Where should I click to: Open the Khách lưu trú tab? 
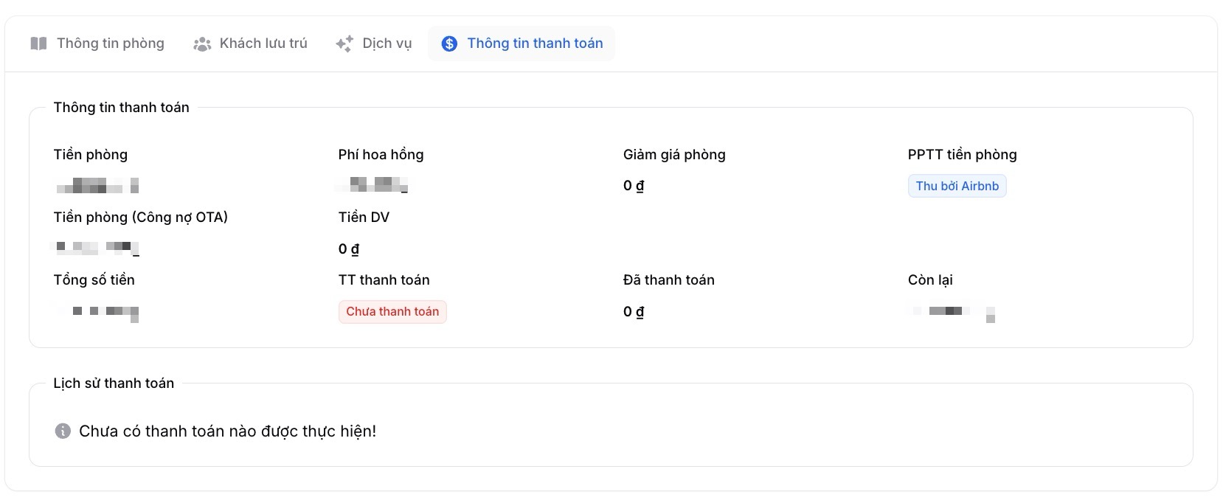(263, 44)
